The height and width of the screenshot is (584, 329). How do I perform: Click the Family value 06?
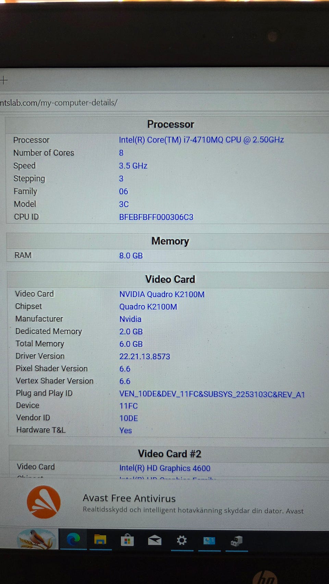123,191
